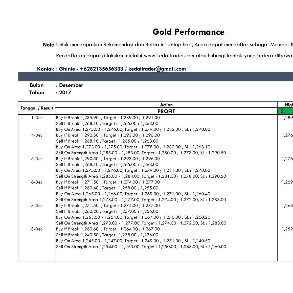The width and height of the screenshot is (293, 293).
Task: Select the 1-Dec date cell
Action: click(x=37, y=118)
